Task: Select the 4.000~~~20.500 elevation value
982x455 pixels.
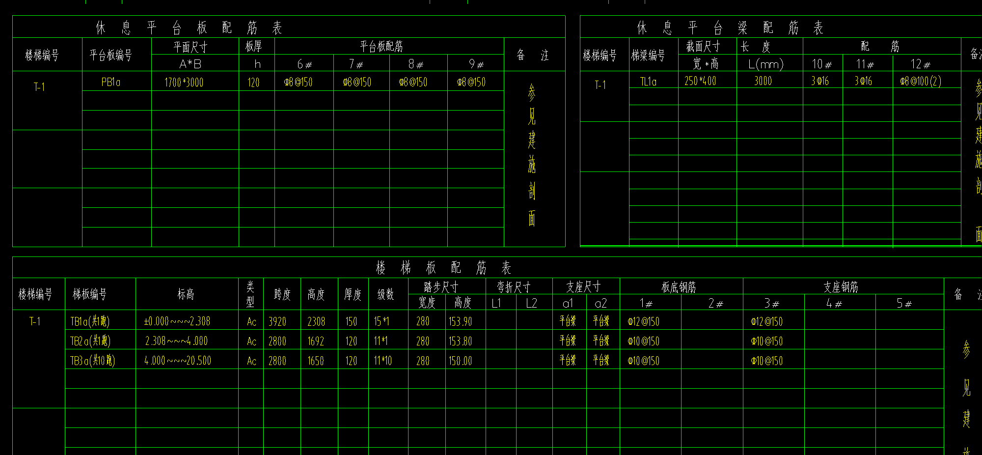Action: tap(178, 361)
